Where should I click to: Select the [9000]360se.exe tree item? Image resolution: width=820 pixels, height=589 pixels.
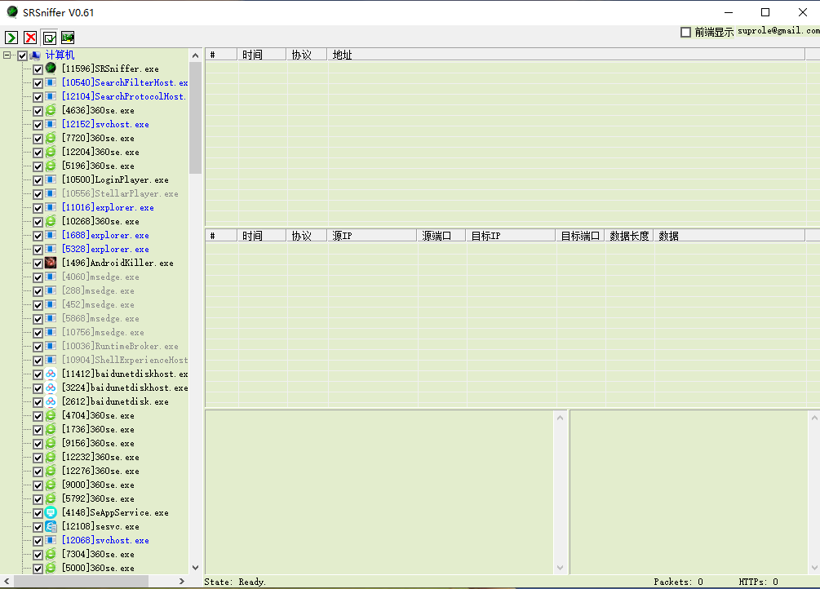tap(98, 485)
